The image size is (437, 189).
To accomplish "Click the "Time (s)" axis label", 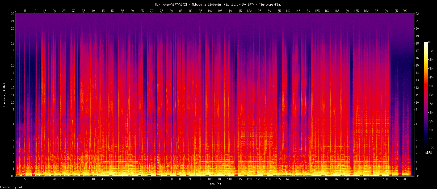I will click(x=215, y=184).
